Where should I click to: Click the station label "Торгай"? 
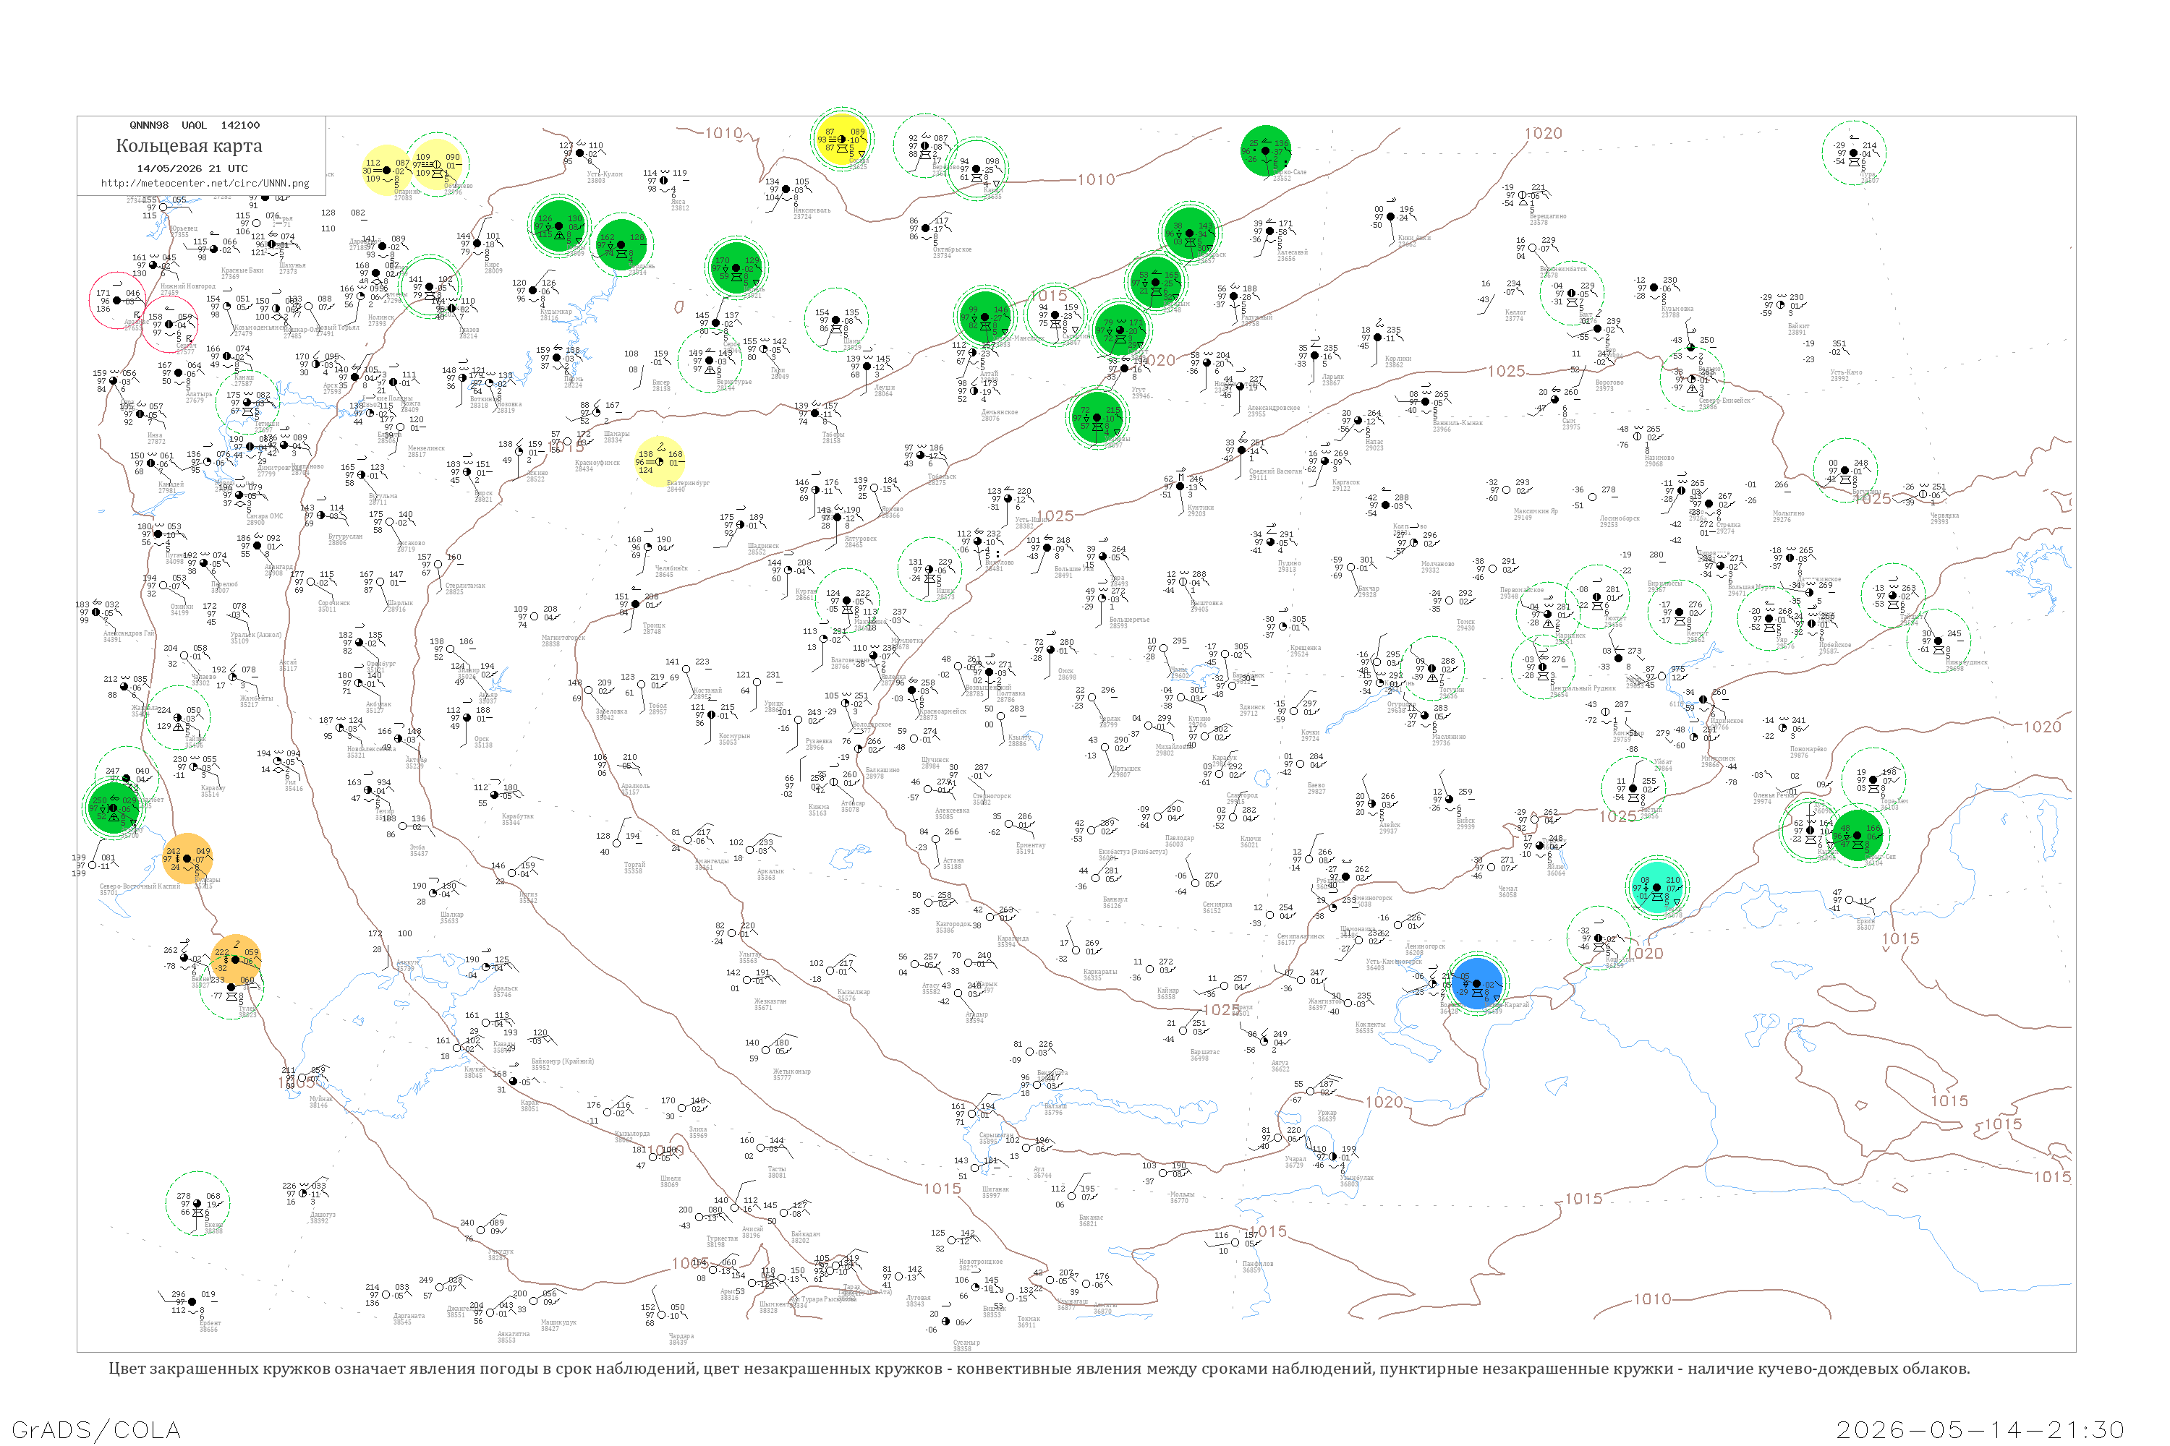635,865
